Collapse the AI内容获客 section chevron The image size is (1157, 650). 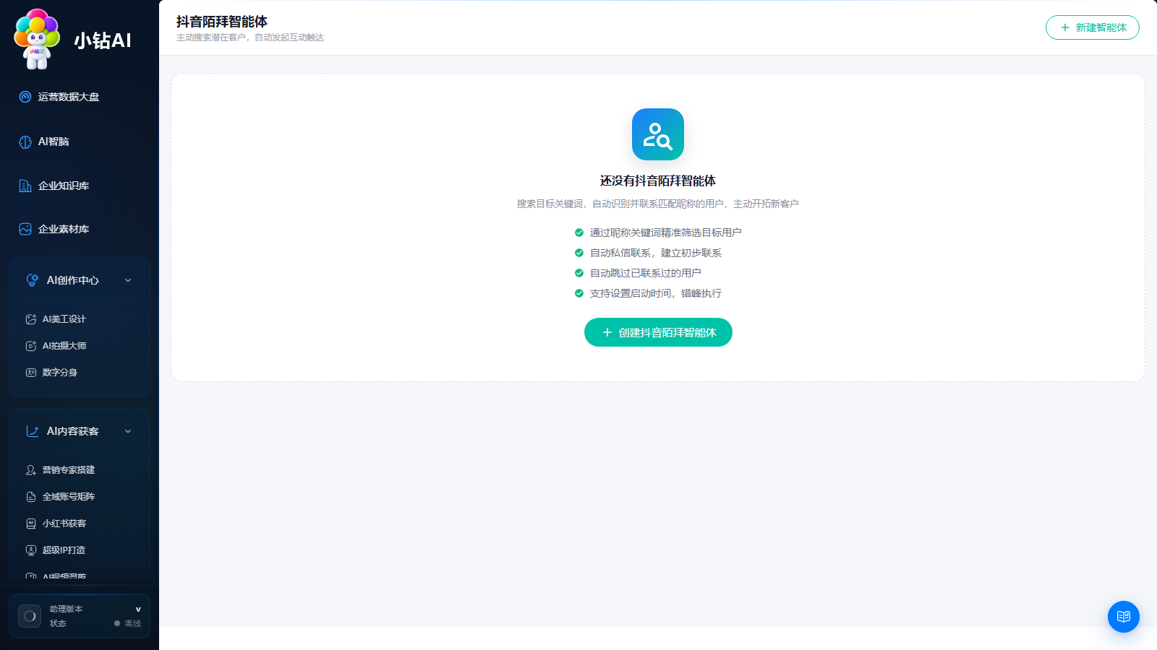[128, 431]
